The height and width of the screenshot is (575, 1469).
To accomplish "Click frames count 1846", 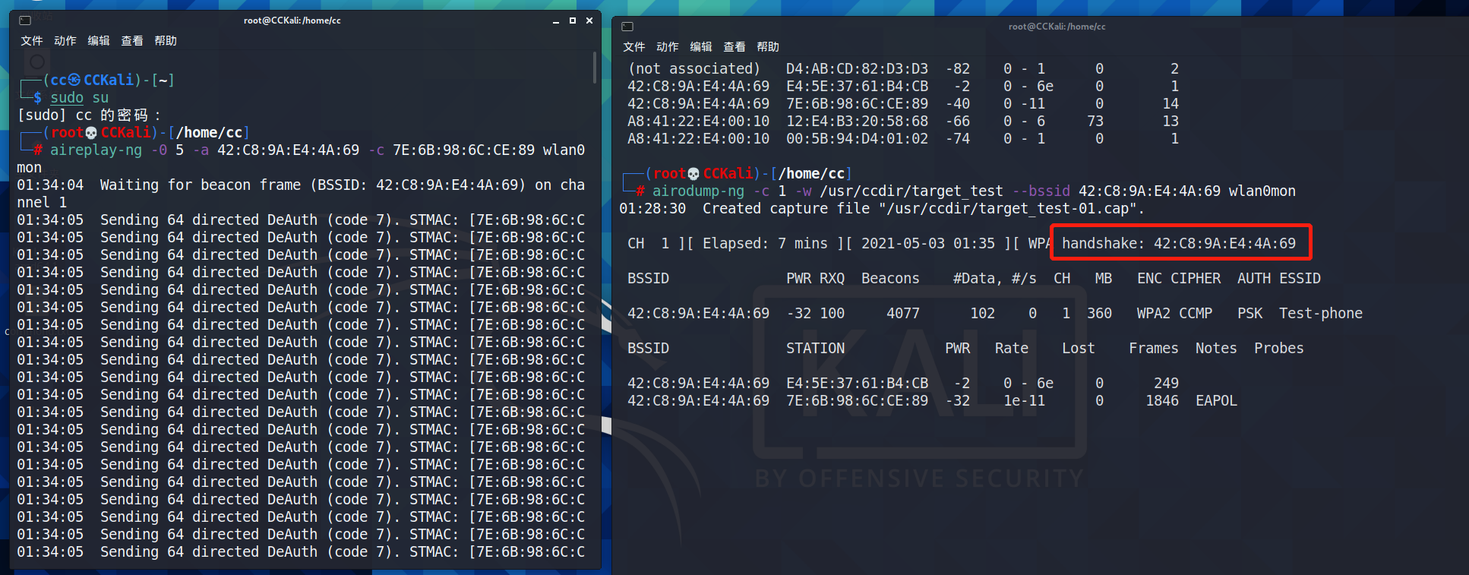I will pos(1162,400).
